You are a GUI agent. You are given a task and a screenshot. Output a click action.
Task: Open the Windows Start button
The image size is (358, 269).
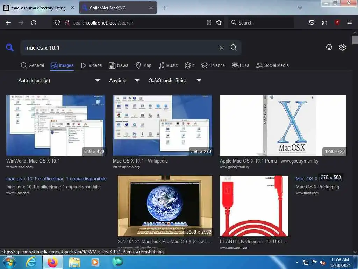pyautogui.click(x=9, y=262)
